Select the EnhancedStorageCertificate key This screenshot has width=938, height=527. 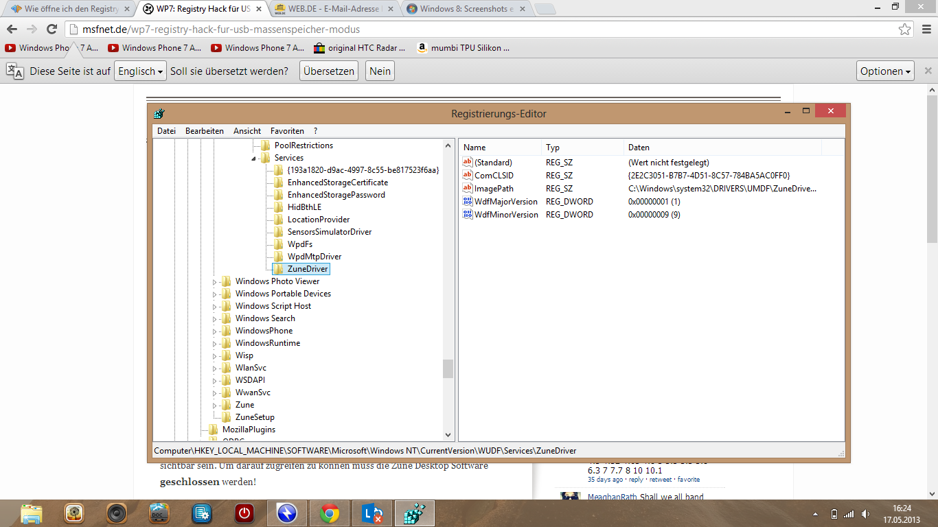click(338, 183)
